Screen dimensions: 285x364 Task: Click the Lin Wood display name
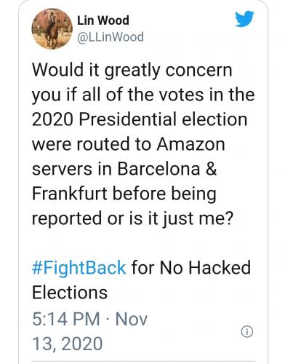(103, 20)
